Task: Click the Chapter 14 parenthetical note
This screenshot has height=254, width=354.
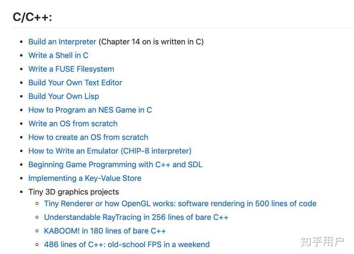Action: pyautogui.click(x=151, y=42)
